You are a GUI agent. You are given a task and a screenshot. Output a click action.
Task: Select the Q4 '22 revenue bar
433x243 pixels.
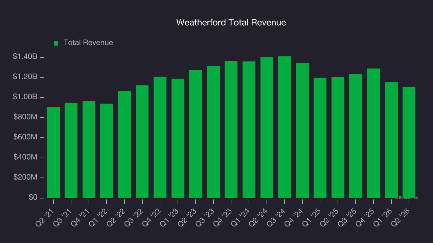pyautogui.click(x=160, y=137)
